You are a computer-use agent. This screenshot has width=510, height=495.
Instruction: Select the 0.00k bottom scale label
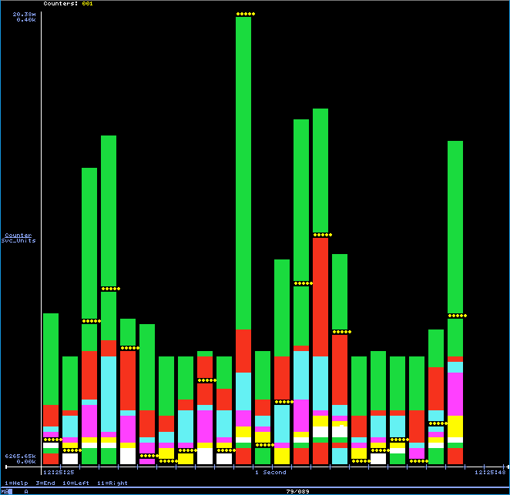coord(26,461)
